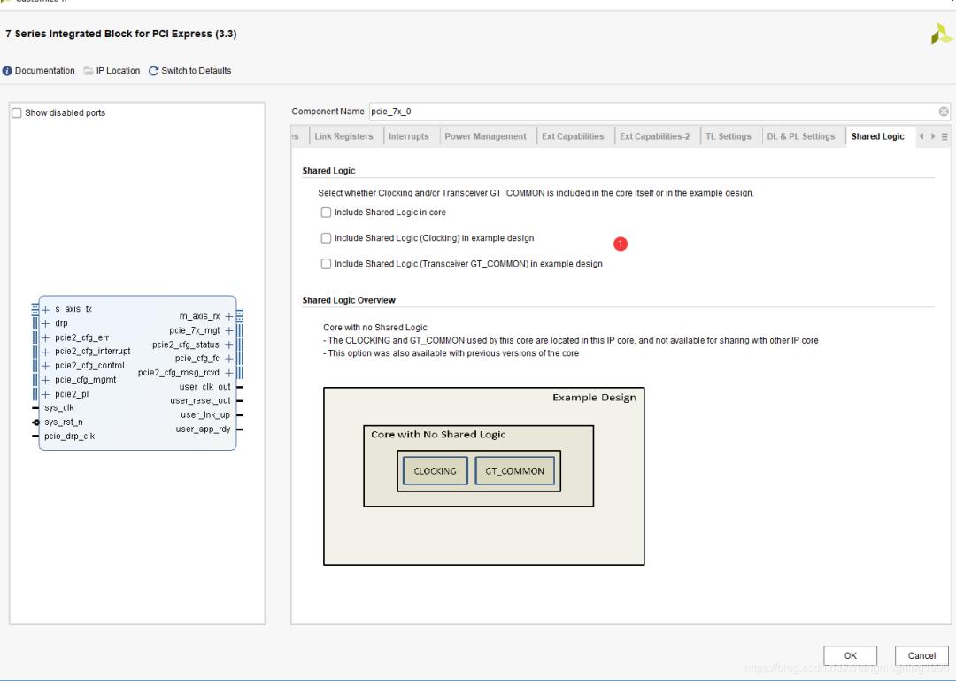Click the user_lnk_up port label
Screen dimensions: 956x681
205,415
